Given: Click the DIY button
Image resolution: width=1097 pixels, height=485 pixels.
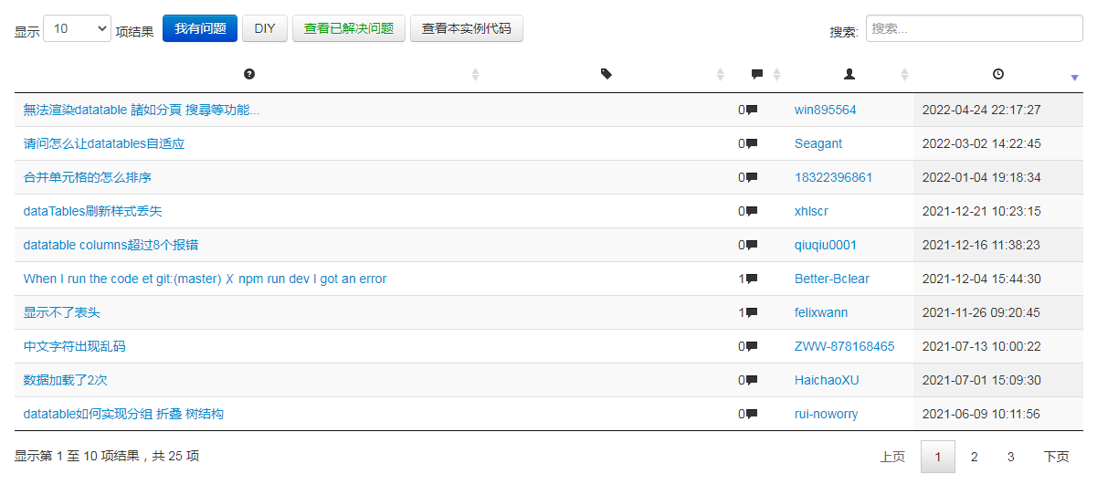Looking at the screenshot, I should [x=265, y=28].
